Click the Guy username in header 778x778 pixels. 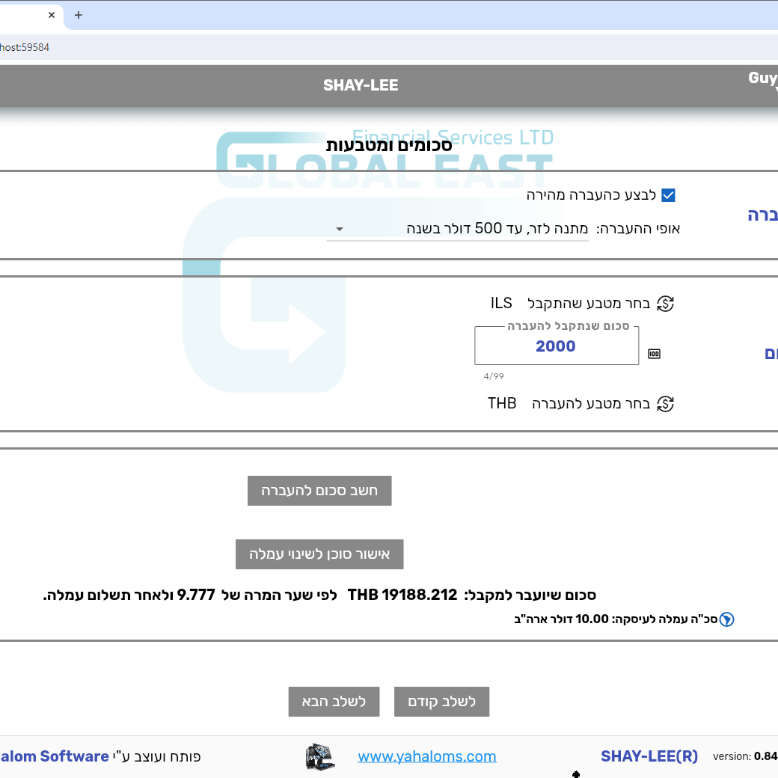click(x=762, y=79)
